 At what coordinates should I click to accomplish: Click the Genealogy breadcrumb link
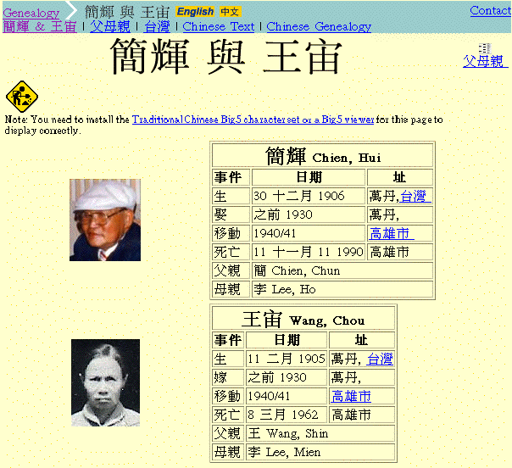[31, 13]
